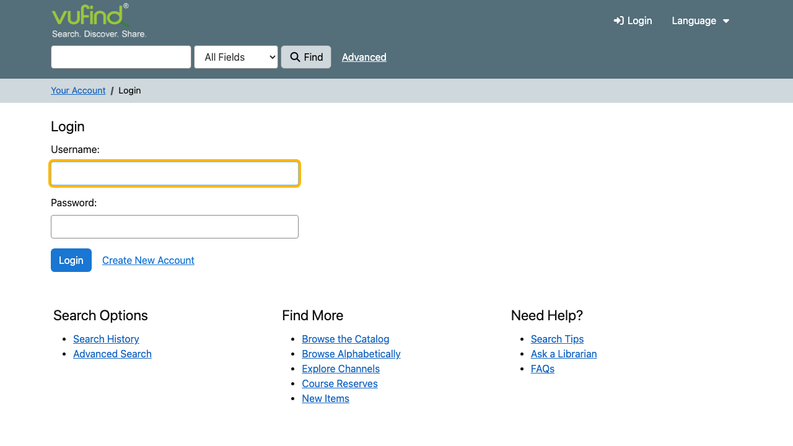Screen dimensions: 793x446
Task: Visit the Explore Channels link
Action: [x=341, y=369]
